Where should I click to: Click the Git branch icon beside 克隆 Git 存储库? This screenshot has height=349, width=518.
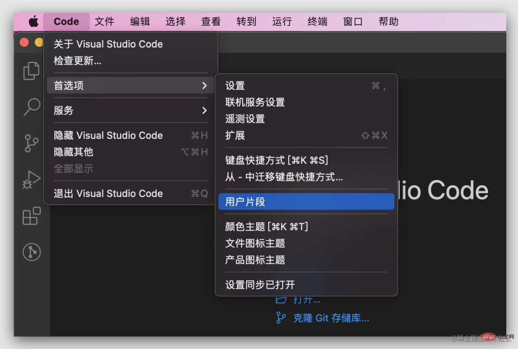[x=281, y=318]
